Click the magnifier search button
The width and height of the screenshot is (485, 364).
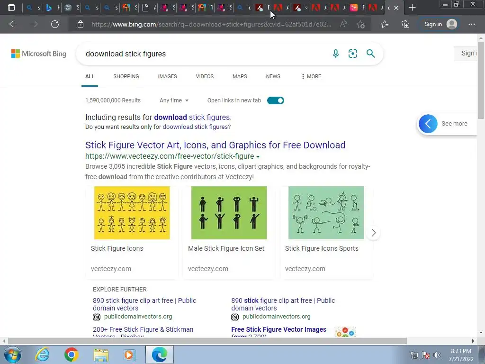click(370, 54)
